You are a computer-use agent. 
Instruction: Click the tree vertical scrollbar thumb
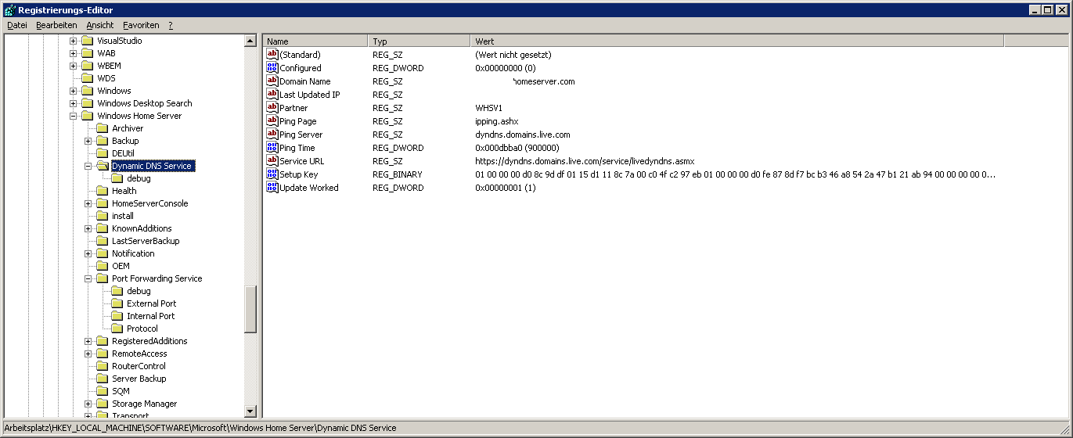(250, 310)
